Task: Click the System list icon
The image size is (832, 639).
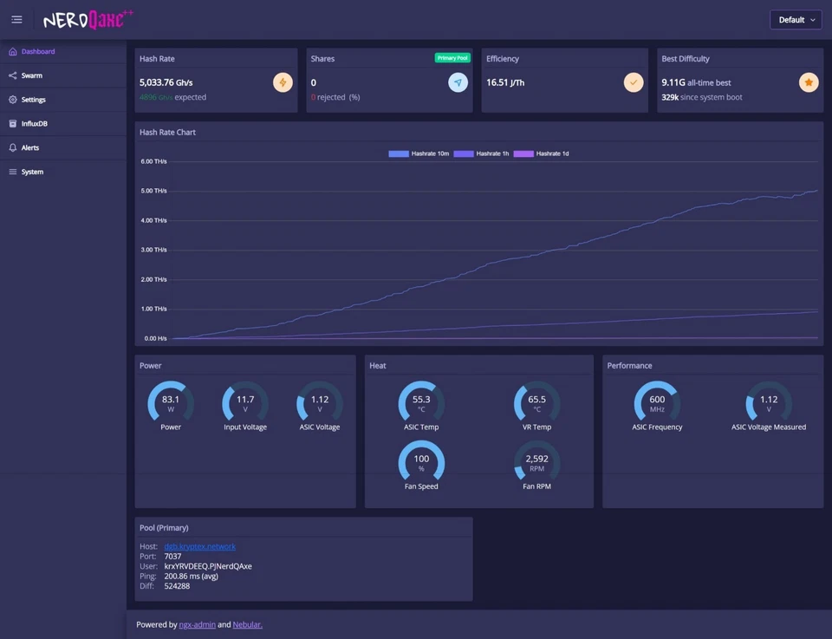Action: (x=13, y=172)
